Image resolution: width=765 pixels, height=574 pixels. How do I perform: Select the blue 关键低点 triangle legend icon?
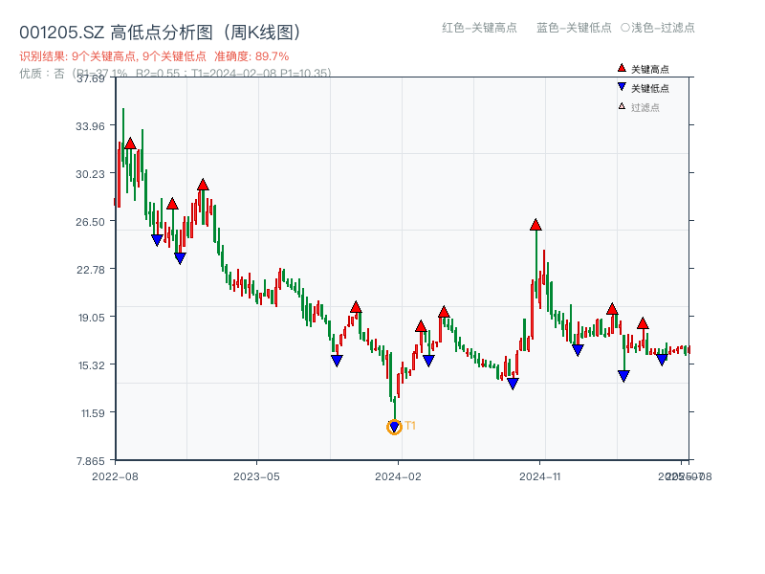point(620,85)
